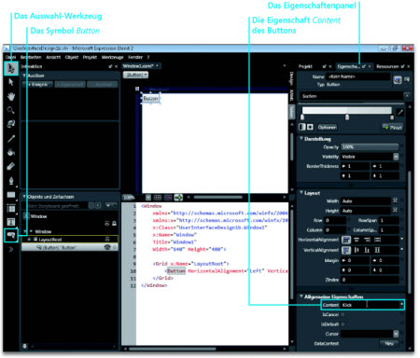Select the Selection arrow tool
Viewport: 420px width, 358px height.
11,68
